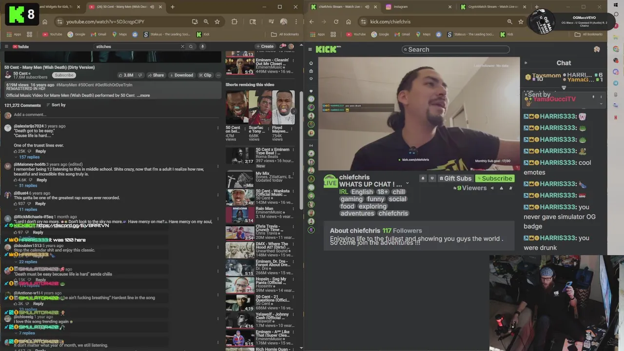Clip the Many Men video
This screenshot has height=351, width=624.
tap(205, 75)
